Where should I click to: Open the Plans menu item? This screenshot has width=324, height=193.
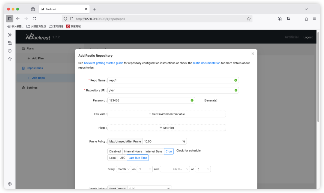point(30,48)
